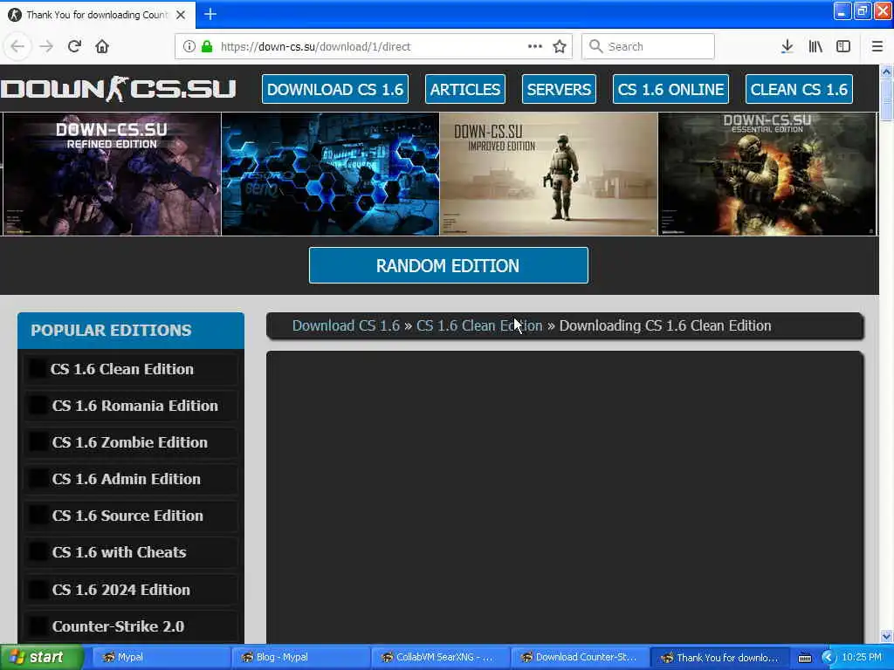Open the Refined Edition banner thumbnail
894x670 pixels.
(112, 174)
